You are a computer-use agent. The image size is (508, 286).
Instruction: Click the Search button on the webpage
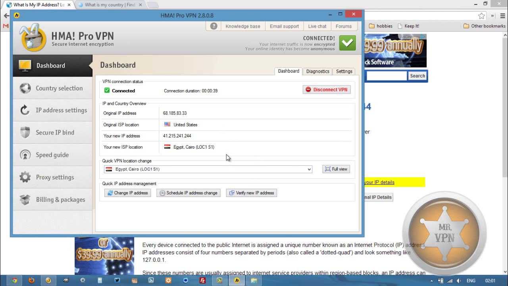417,76
